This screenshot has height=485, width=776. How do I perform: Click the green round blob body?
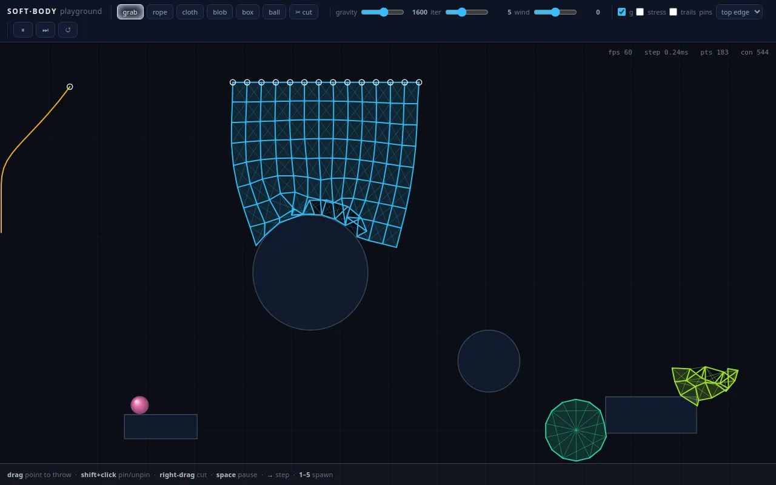coord(576,430)
